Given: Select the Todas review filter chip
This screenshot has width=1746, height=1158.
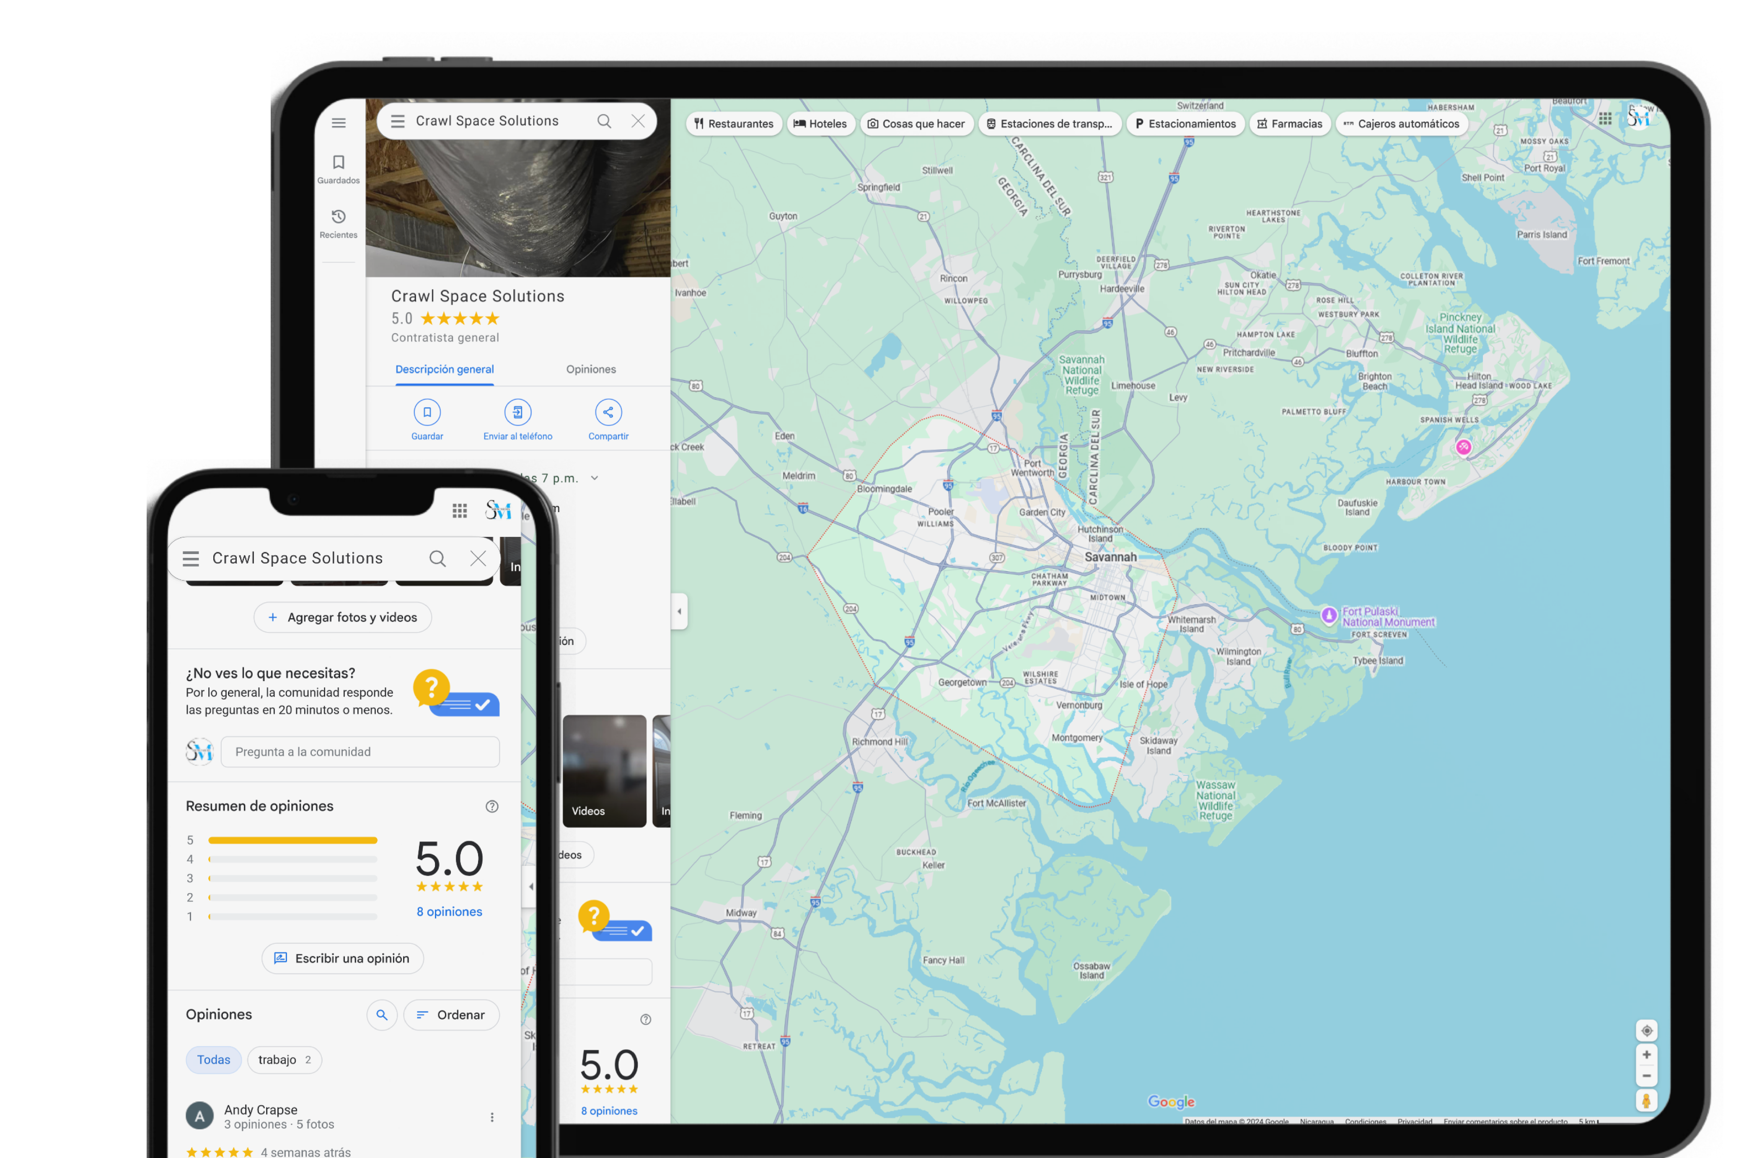Looking at the screenshot, I should (x=213, y=1060).
